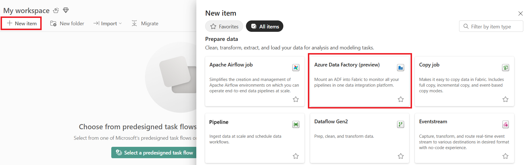The image size is (529, 165).
Task: Open workspace settings icon beside My workspace
Action: pos(56,11)
